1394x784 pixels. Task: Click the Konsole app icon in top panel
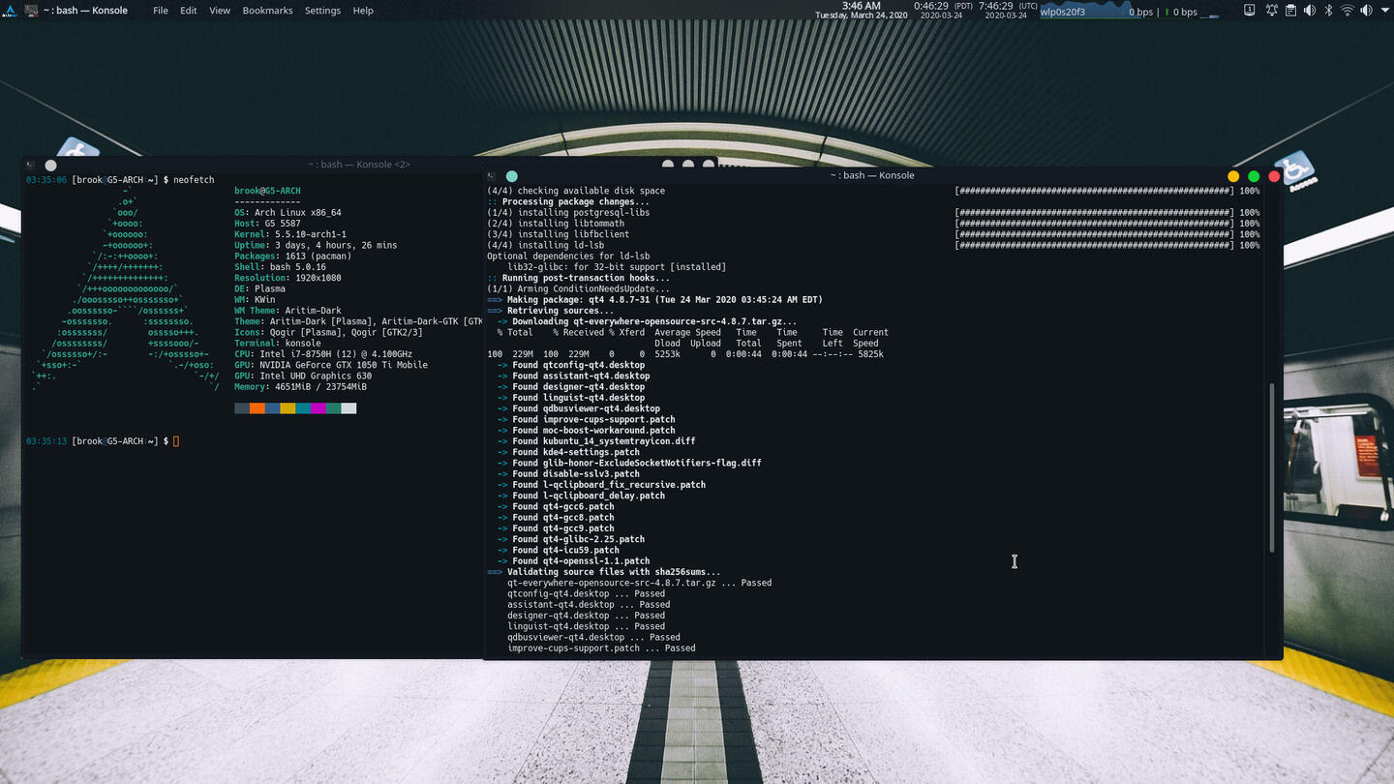31,11
